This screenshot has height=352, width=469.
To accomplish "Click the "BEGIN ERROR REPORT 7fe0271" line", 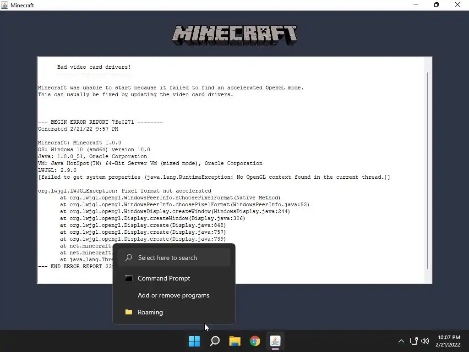I will pyautogui.click(x=100, y=122).
